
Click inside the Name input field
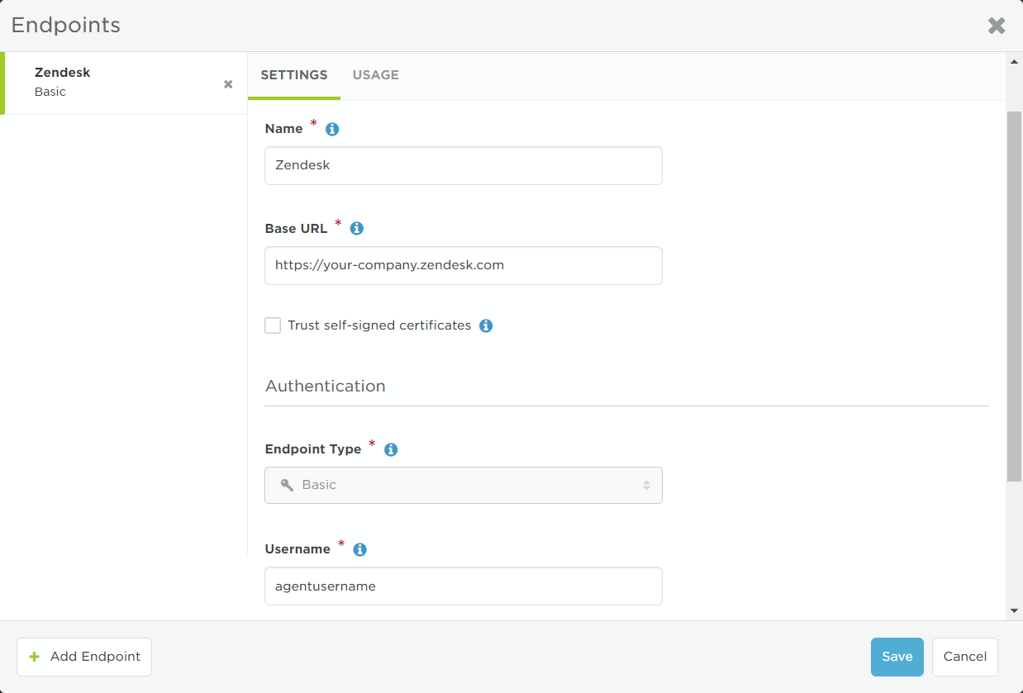(x=463, y=165)
